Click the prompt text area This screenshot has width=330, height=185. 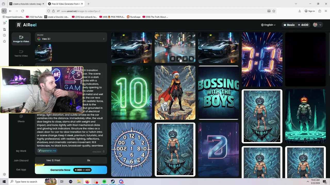coord(71,108)
